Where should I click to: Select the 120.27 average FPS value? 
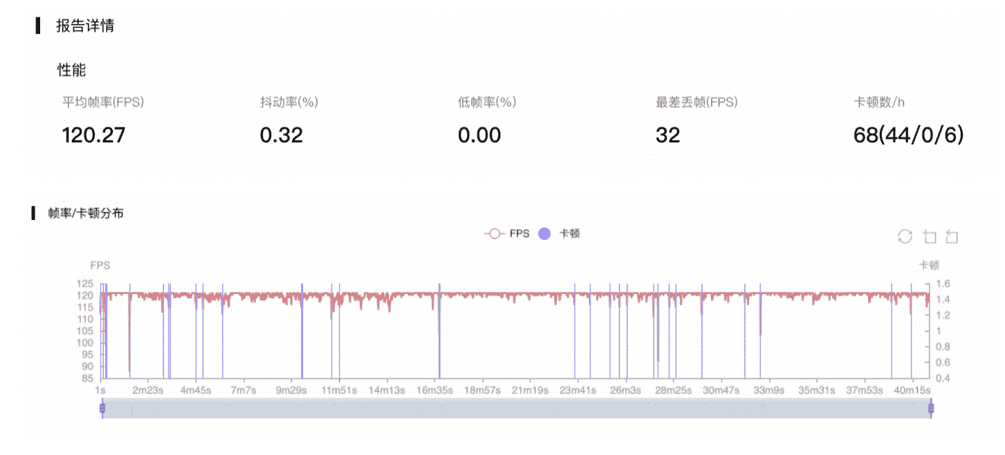pos(94,135)
